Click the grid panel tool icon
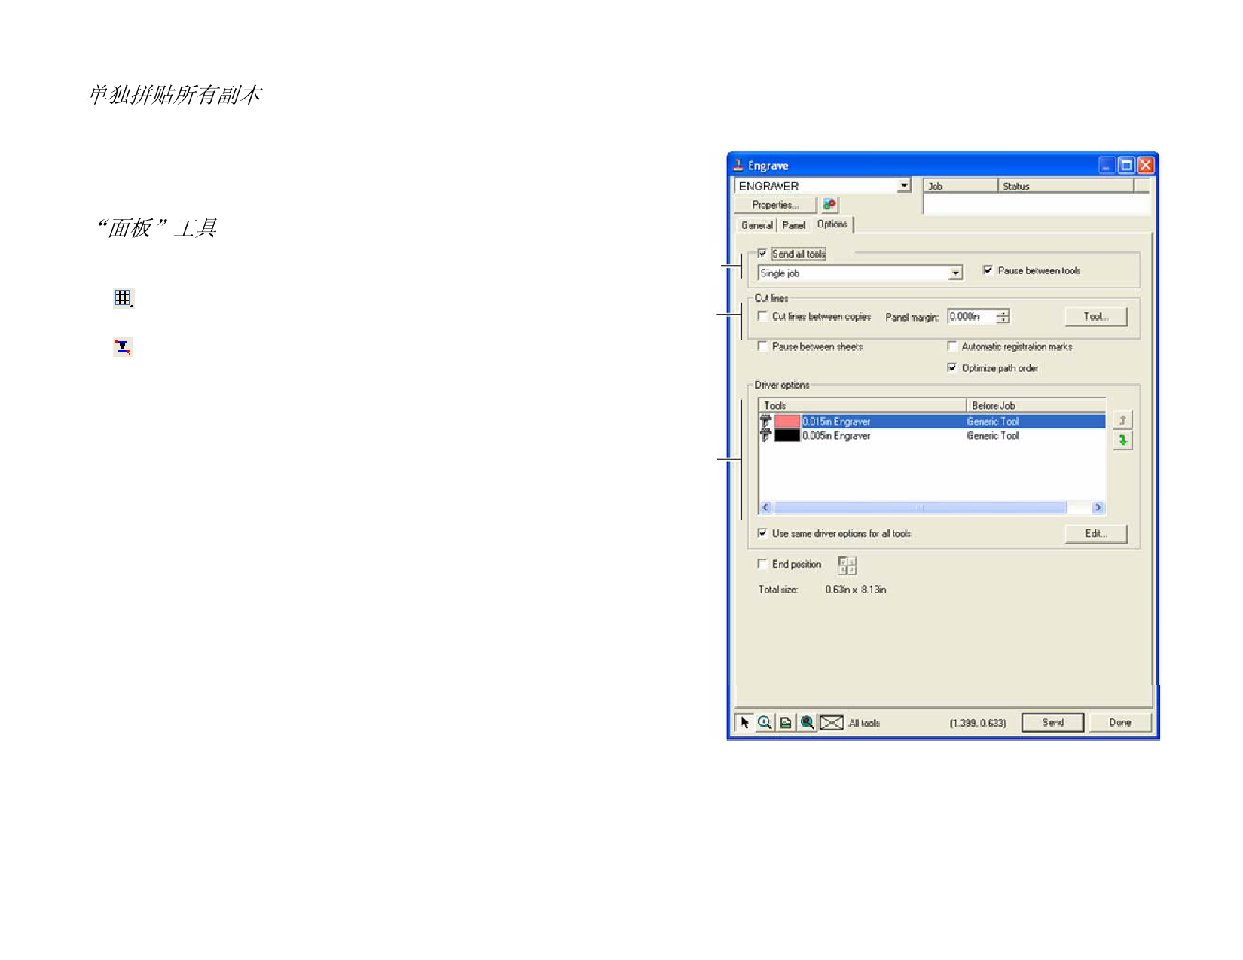The height and width of the screenshot is (960, 1243). pyautogui.click(x=123, y=298)
